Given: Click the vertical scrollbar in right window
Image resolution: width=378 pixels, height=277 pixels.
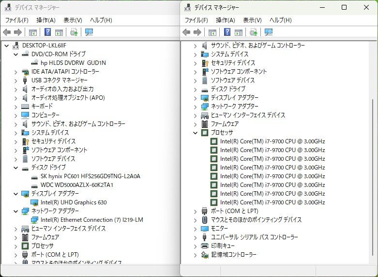Looking at the screenshot, I should (373, 178).
